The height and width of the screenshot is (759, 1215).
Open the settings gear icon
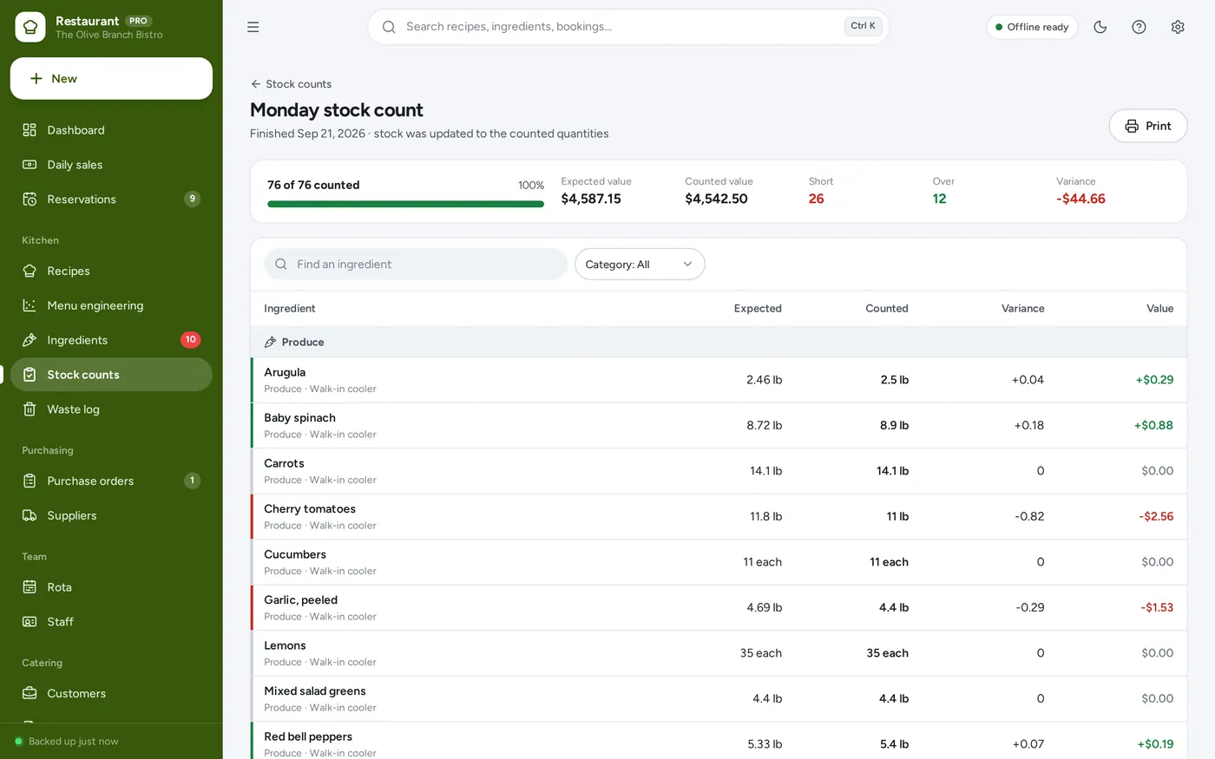pyautogui.click(x=1178, y=27)
